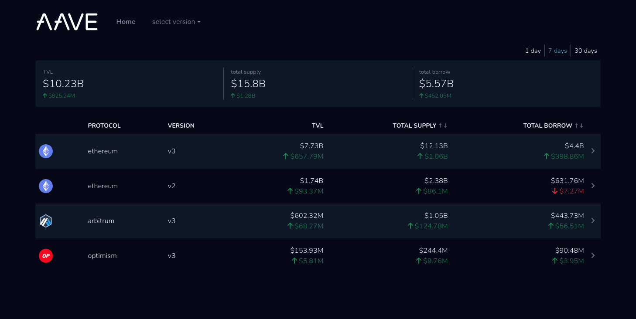Image resolution: width=636 pixels, height=319 pixels.
Task: Switch time range to 30 days
Action: pyautogui.click(x=585, y=51)
